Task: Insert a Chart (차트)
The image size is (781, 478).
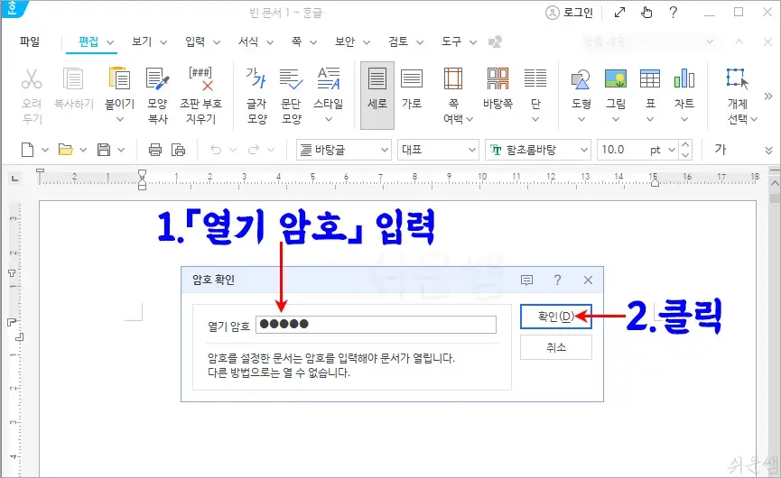Action: coord(683,78)
